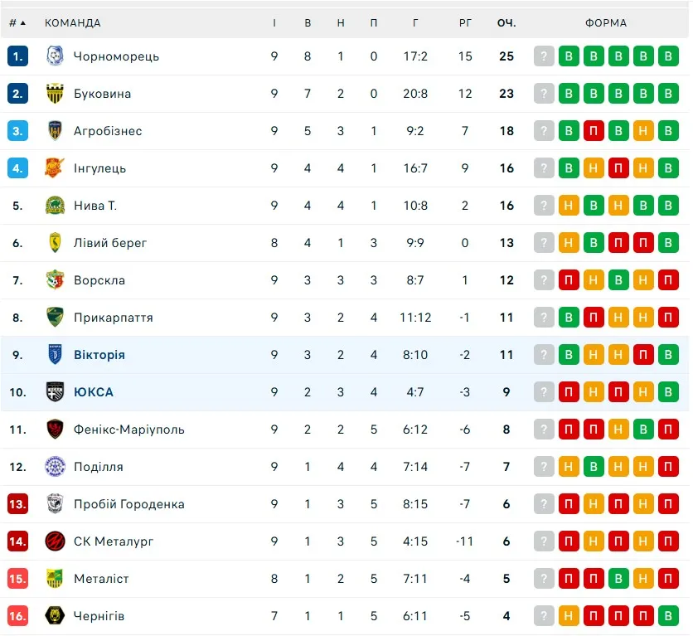This screenshot has height=636, width=693.
Task: Sort table by the # rank column
Action: click(x=17, y=23)
